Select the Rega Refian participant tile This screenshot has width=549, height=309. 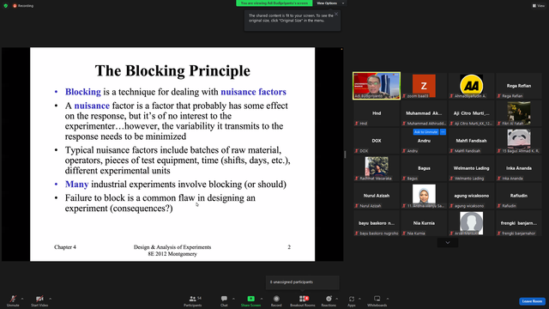pyautogui.click(x=518, y=86)
